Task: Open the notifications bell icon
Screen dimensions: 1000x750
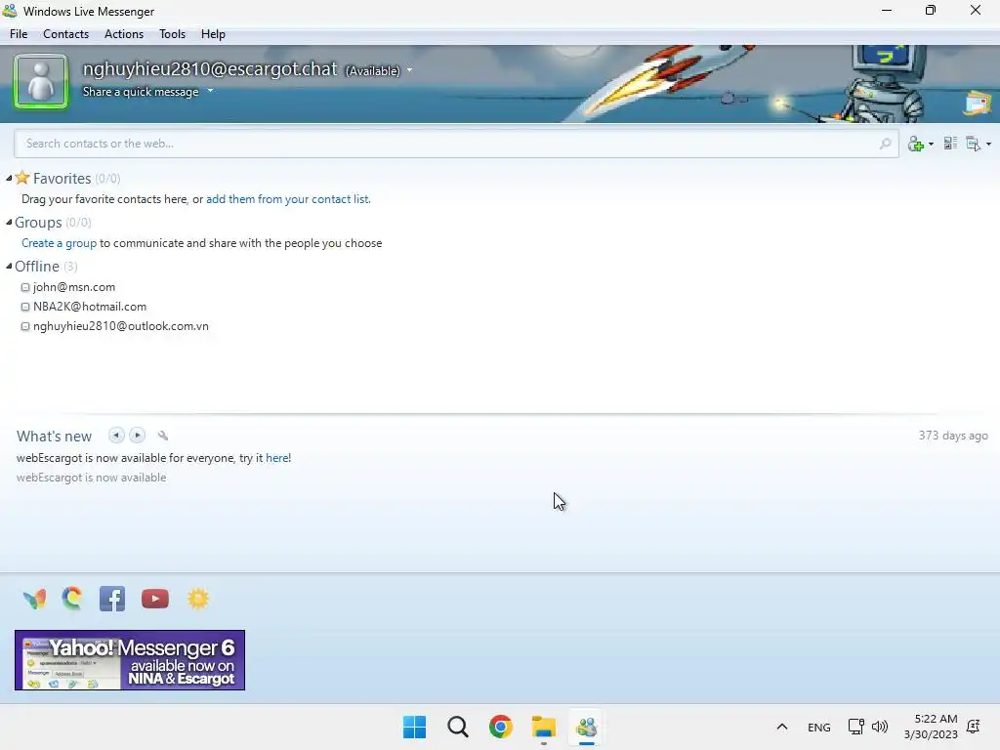Action: tap(974, 727)
